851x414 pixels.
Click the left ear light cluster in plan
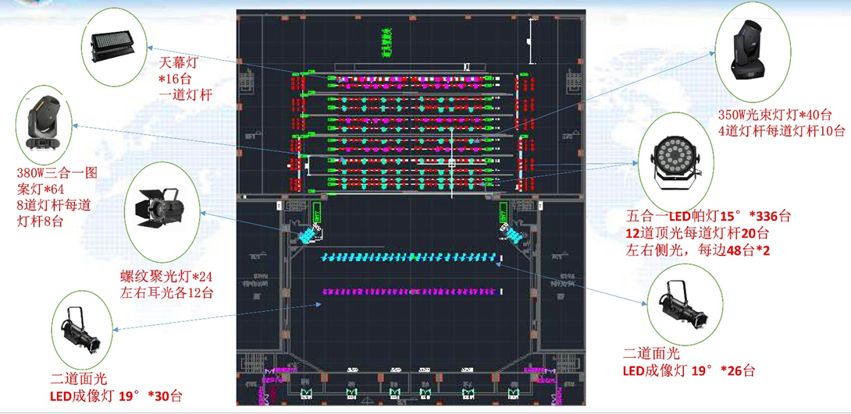(x=309, y=233)
